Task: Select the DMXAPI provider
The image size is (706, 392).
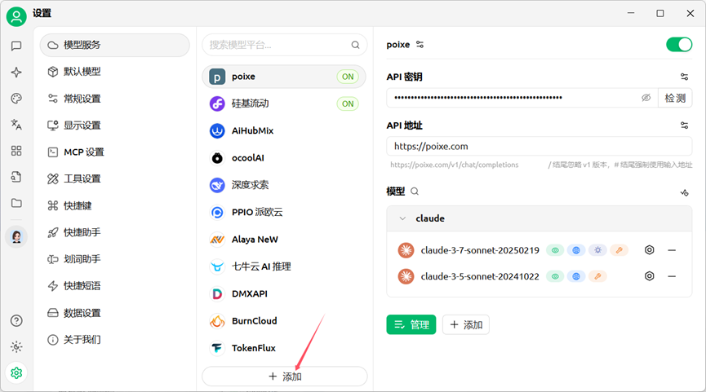Action: 284,293
